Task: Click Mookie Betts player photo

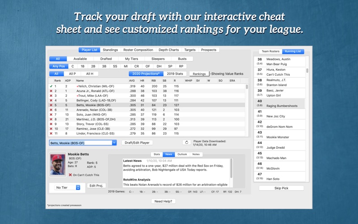Action: point(58,164)
